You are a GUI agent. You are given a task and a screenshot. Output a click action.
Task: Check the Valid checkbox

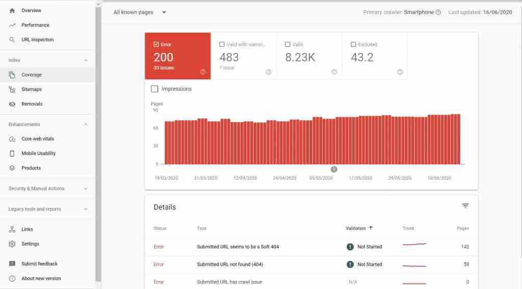pyautogui.click(x=288, y=44)
